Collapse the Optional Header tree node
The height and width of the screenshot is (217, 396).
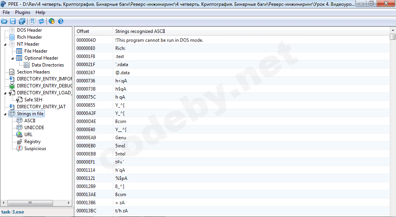coord(12,58)
